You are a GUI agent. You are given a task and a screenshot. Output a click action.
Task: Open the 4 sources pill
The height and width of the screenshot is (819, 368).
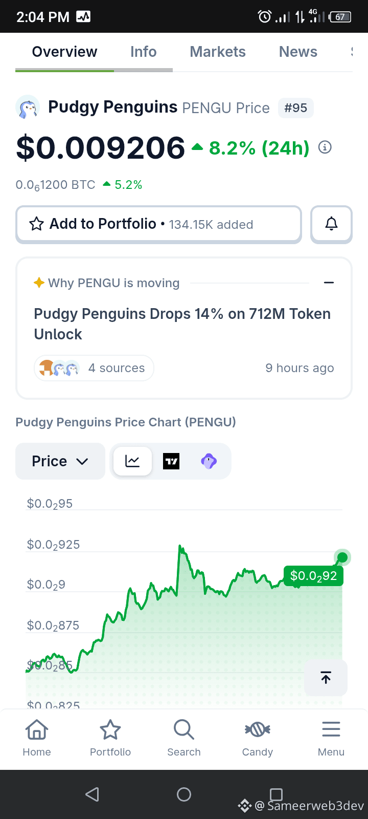click(x=94, y=368)
